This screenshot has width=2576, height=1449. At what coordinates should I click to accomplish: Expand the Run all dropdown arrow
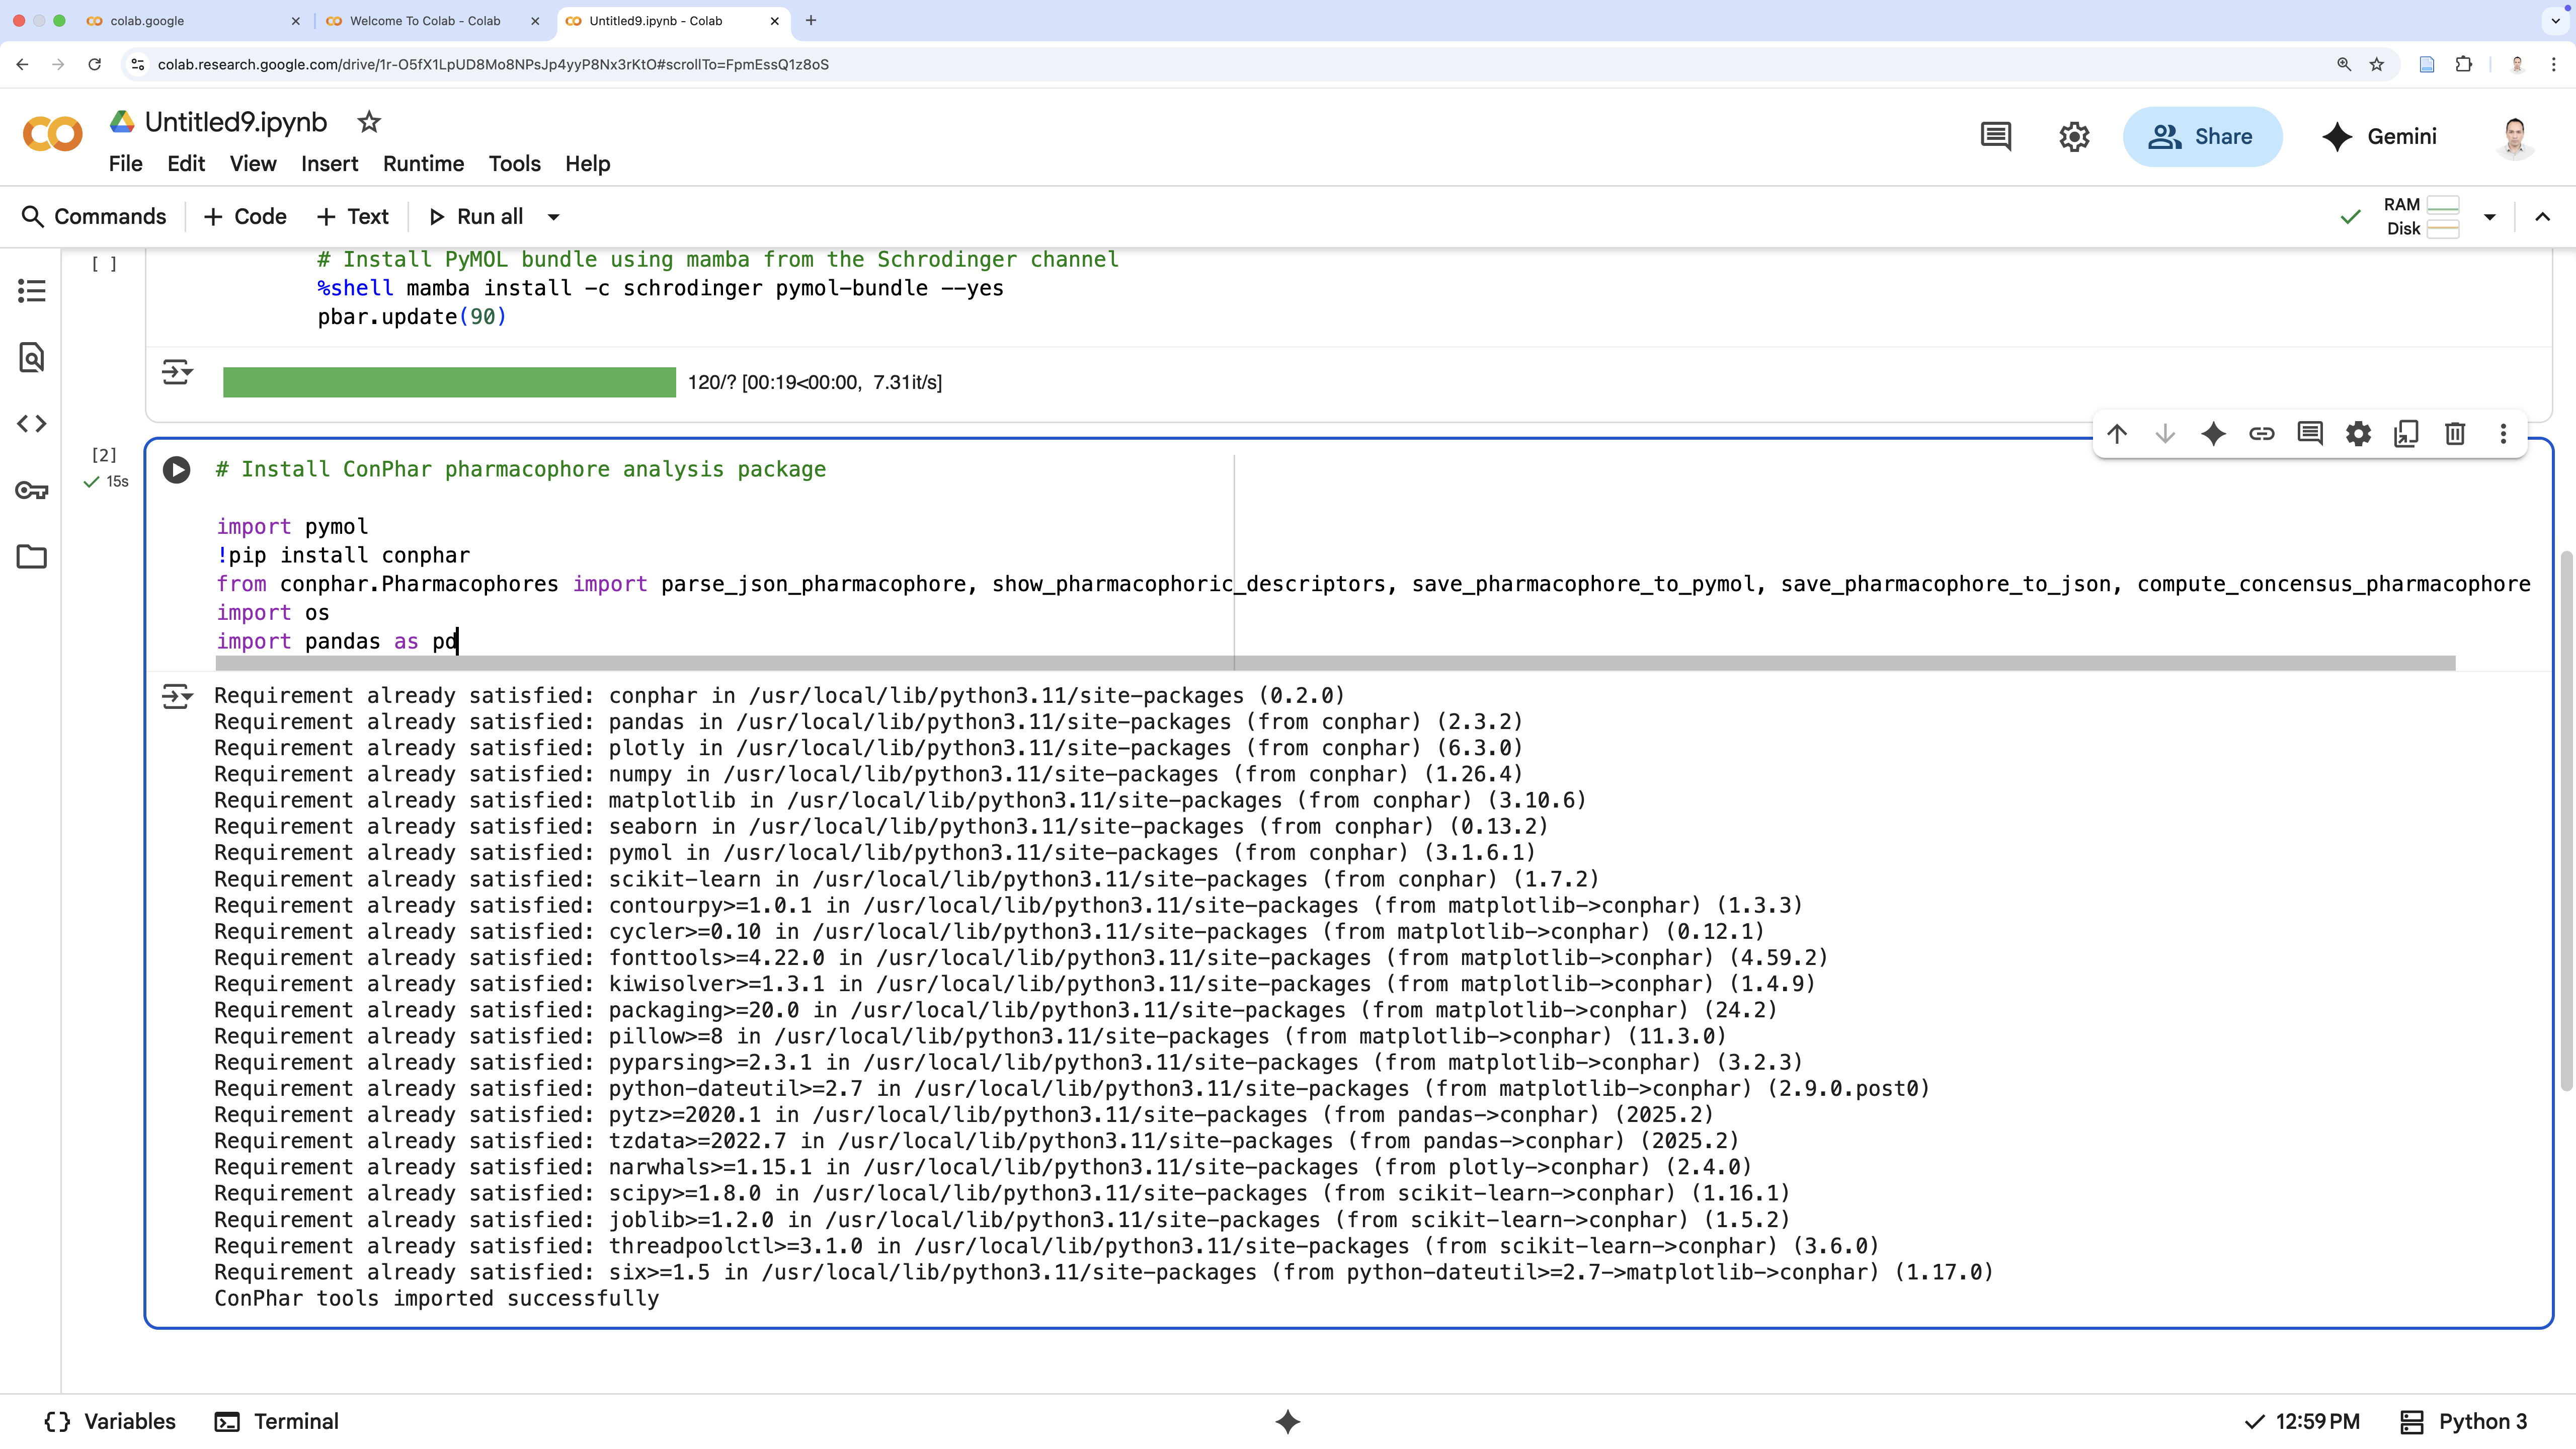(x=553, y=217)
